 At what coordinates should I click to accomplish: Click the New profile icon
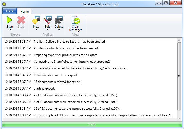(36, 20)
